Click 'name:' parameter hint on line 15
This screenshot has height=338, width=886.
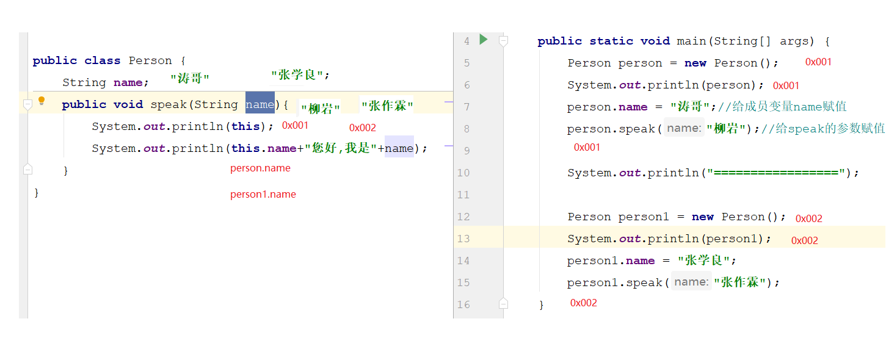point(691,282)
